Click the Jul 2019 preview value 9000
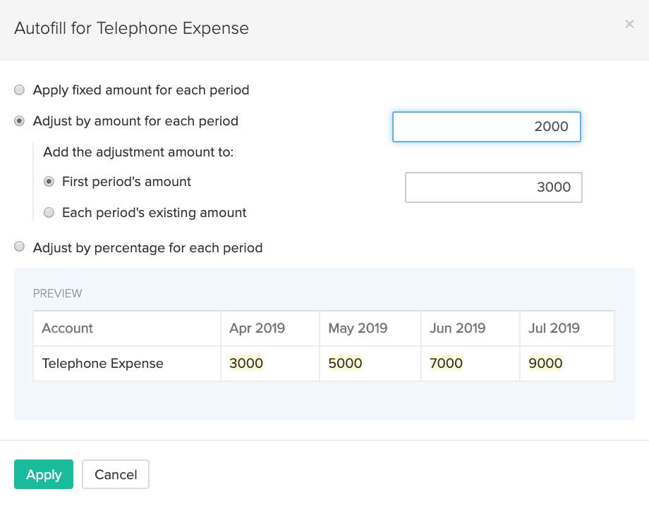This screenshot has width=649, height=506. pyautogui.click(x=545, y=364)
